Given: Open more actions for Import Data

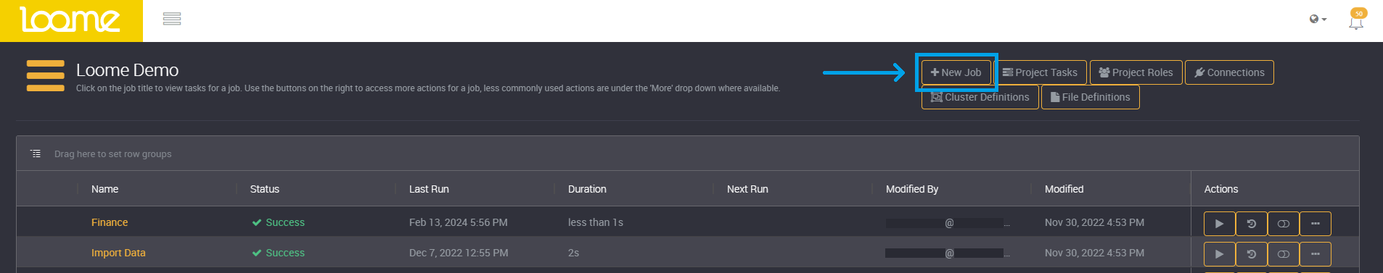Looking at the screenshot, I should point(1315,254).
